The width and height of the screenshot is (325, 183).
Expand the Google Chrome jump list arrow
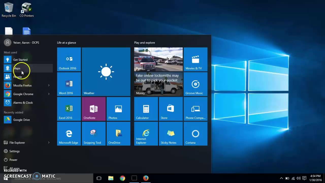[x=49, y=94]
